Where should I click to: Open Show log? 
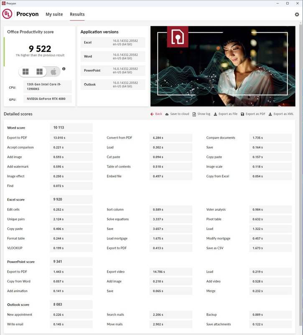tap(201, 114)
